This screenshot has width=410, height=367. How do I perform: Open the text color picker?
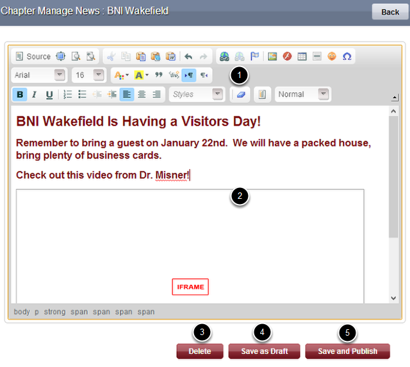pos(120,75)
